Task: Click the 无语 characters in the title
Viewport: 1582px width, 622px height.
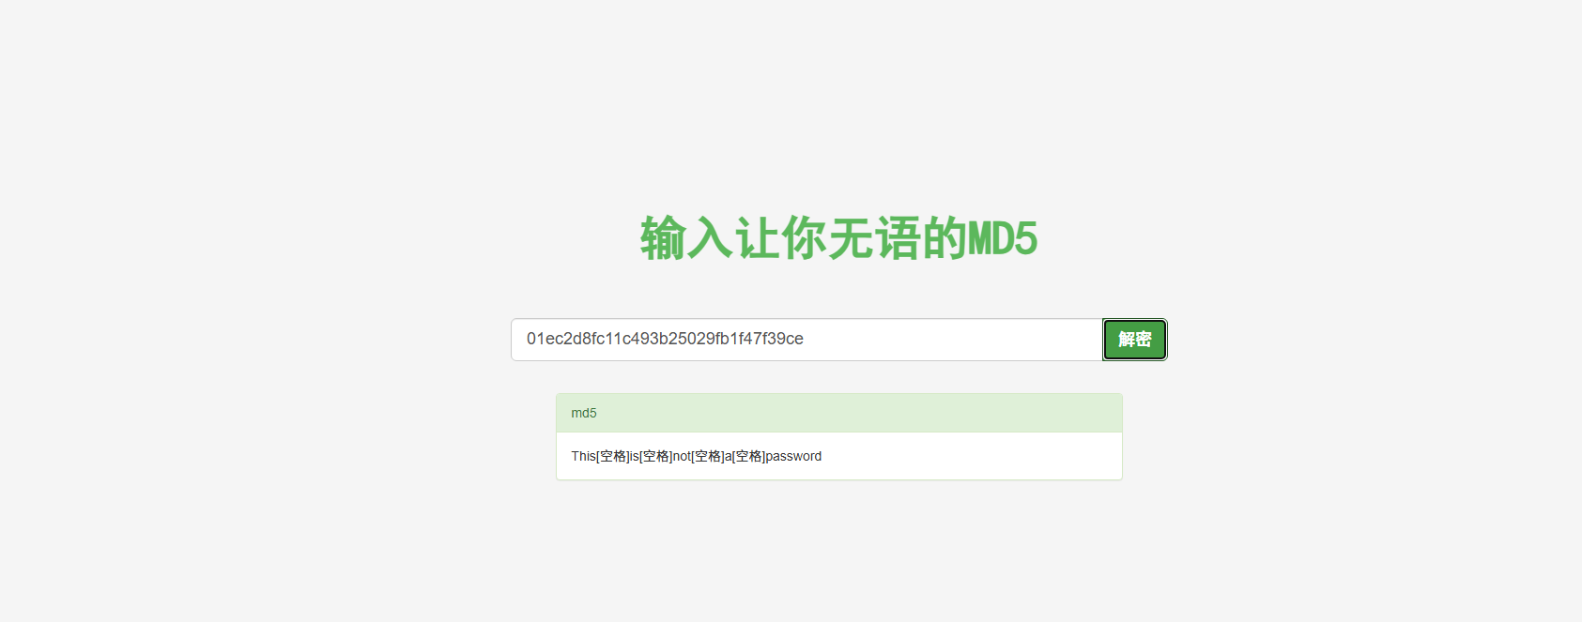Action: pos(874,238)
